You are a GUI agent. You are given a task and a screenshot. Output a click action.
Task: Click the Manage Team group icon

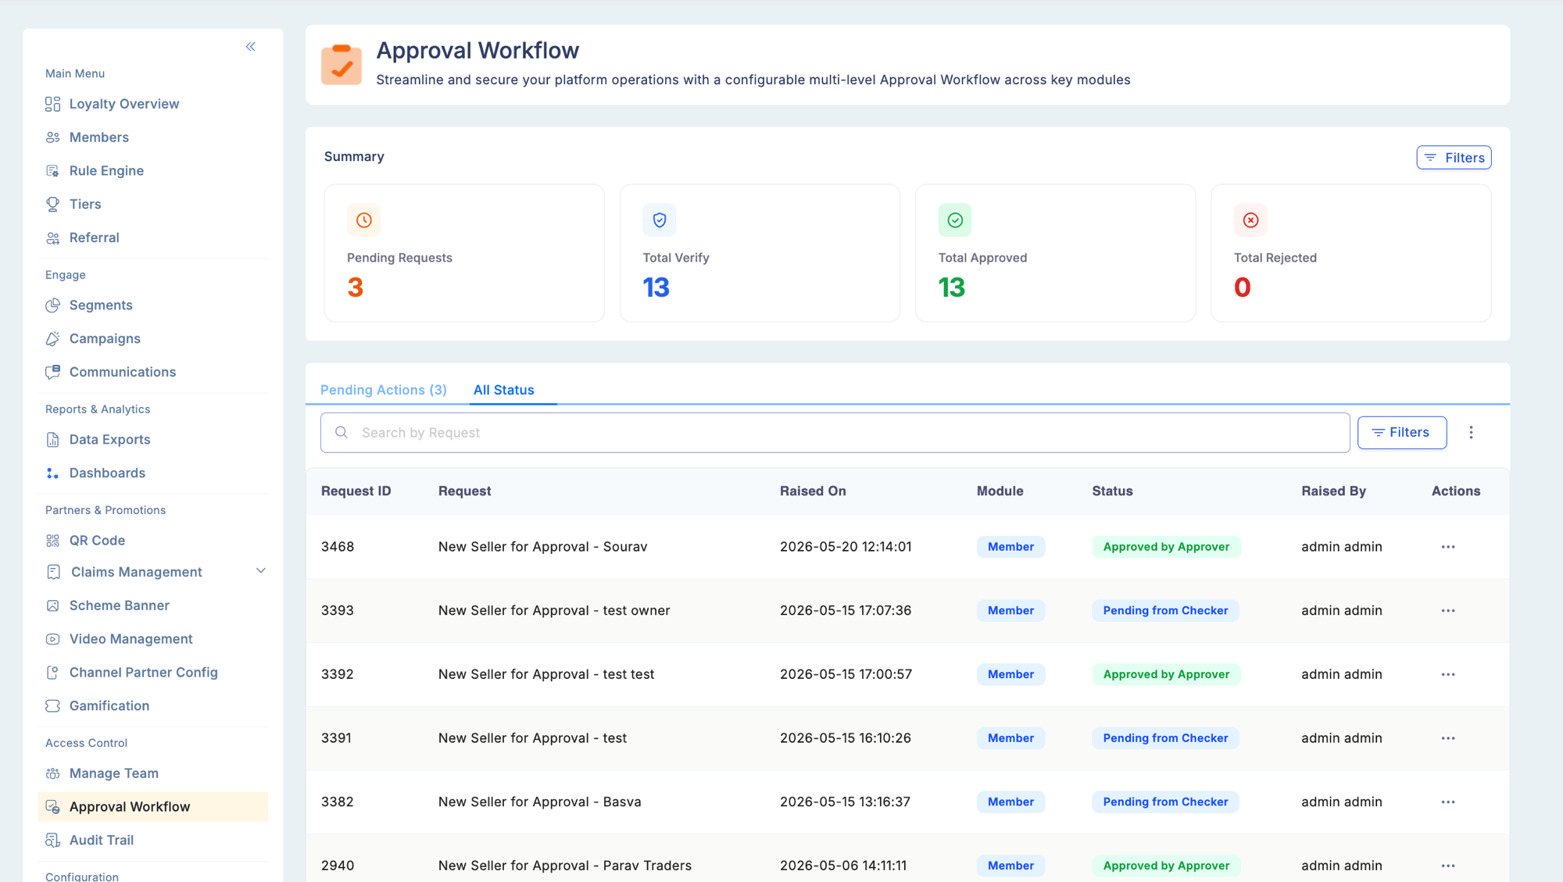[x=52, y=773]
